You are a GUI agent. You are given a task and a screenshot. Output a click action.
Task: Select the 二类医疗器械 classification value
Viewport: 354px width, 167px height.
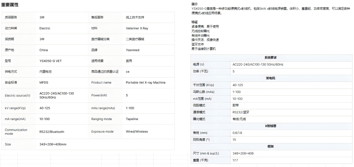click(x=135, y=39)
